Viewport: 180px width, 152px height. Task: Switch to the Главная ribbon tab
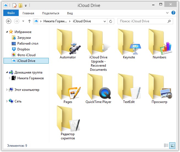(x=28, y=13)
